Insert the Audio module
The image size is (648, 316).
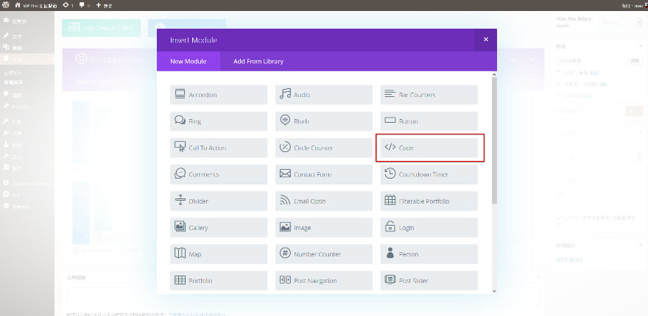(x=323, y=95)
